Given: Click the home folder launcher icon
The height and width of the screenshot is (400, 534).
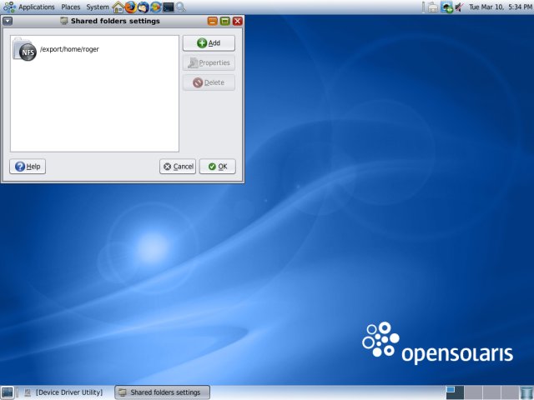Looking at the screenshot, I should [118, 7].
